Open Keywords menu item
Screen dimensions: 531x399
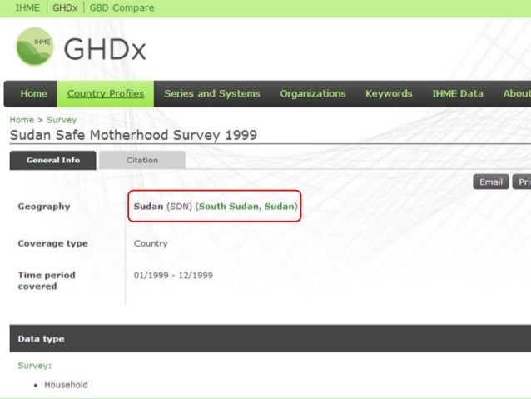[389, 93]
